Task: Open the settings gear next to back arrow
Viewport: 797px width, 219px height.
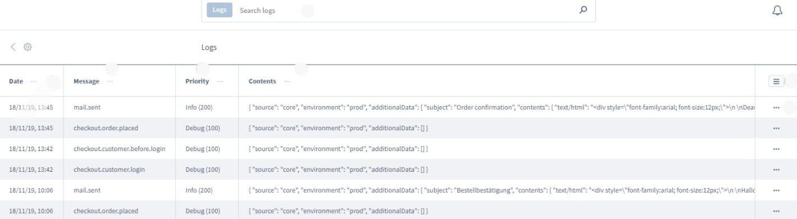Action: (28, 47)
